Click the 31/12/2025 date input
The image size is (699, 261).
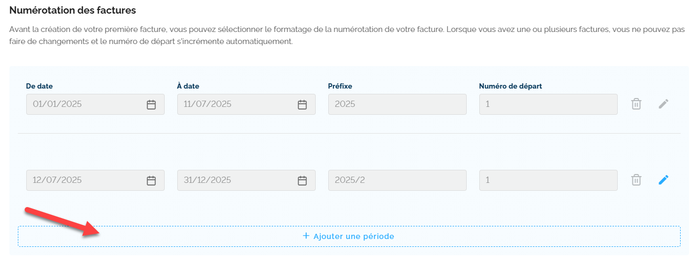click(x=235, y=180)
